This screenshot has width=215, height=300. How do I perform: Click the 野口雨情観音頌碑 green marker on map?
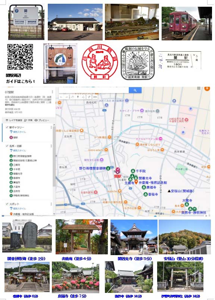108,168
